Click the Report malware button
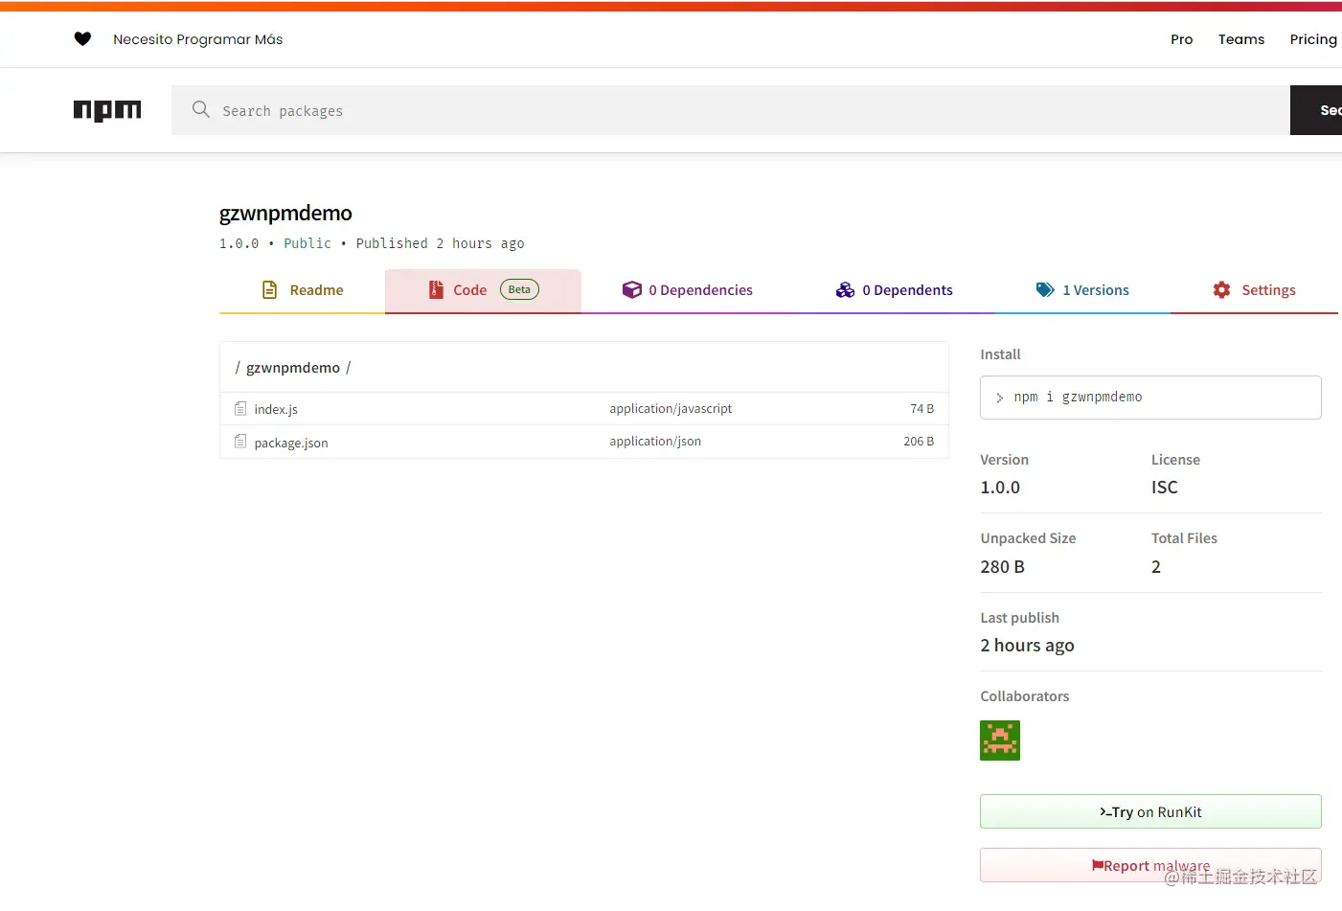This screenshot has width=1342, height=911. (x=1150, y=865)
